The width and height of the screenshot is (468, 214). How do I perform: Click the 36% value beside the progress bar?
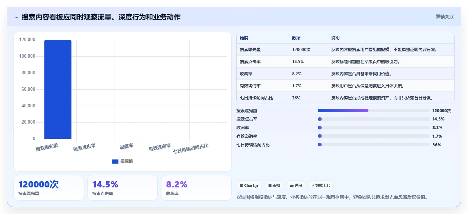pyautogui.click(x=437, y=145)
